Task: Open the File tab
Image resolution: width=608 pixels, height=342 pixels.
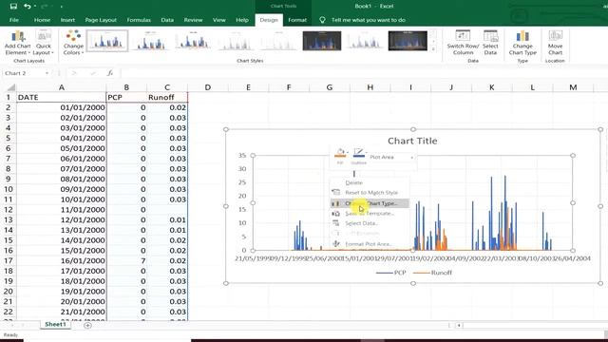Action: pos(14,20)
